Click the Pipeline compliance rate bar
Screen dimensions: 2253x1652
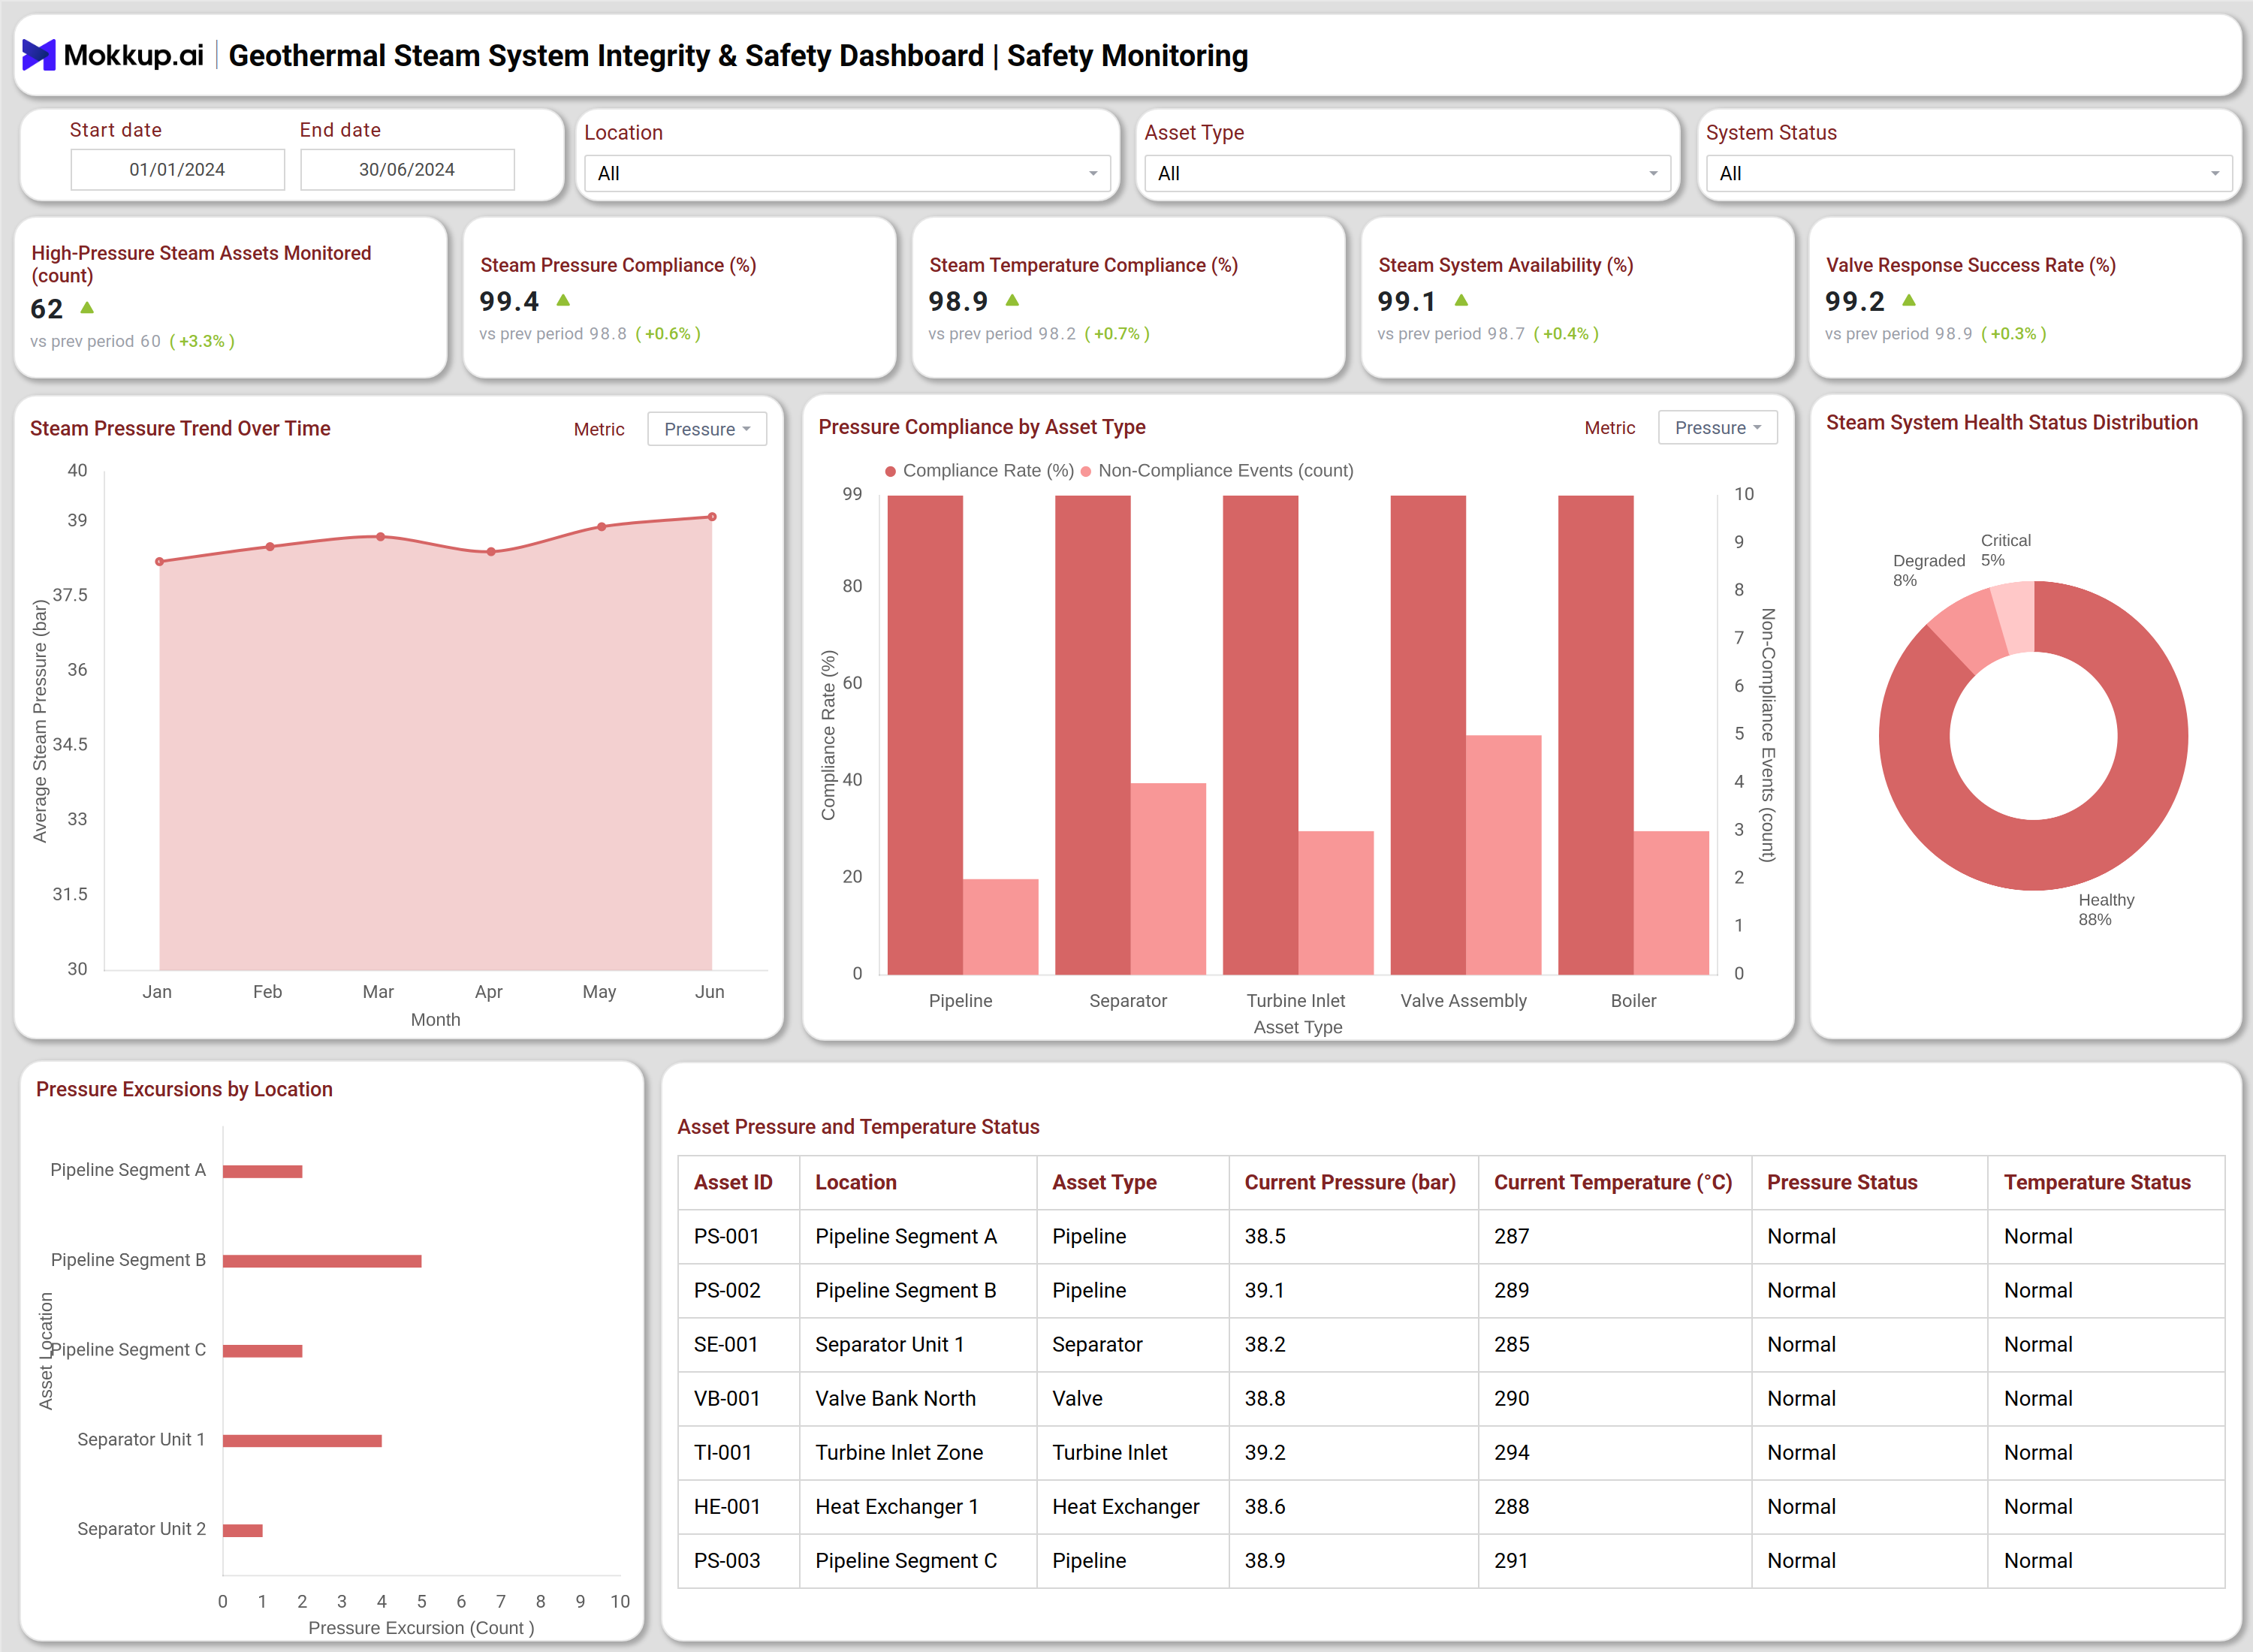tap(925, 735)
